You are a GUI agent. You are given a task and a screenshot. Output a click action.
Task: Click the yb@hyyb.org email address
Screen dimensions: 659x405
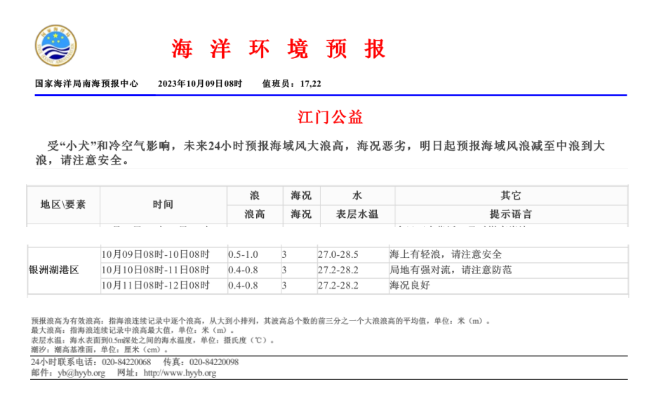coord(81,373)
